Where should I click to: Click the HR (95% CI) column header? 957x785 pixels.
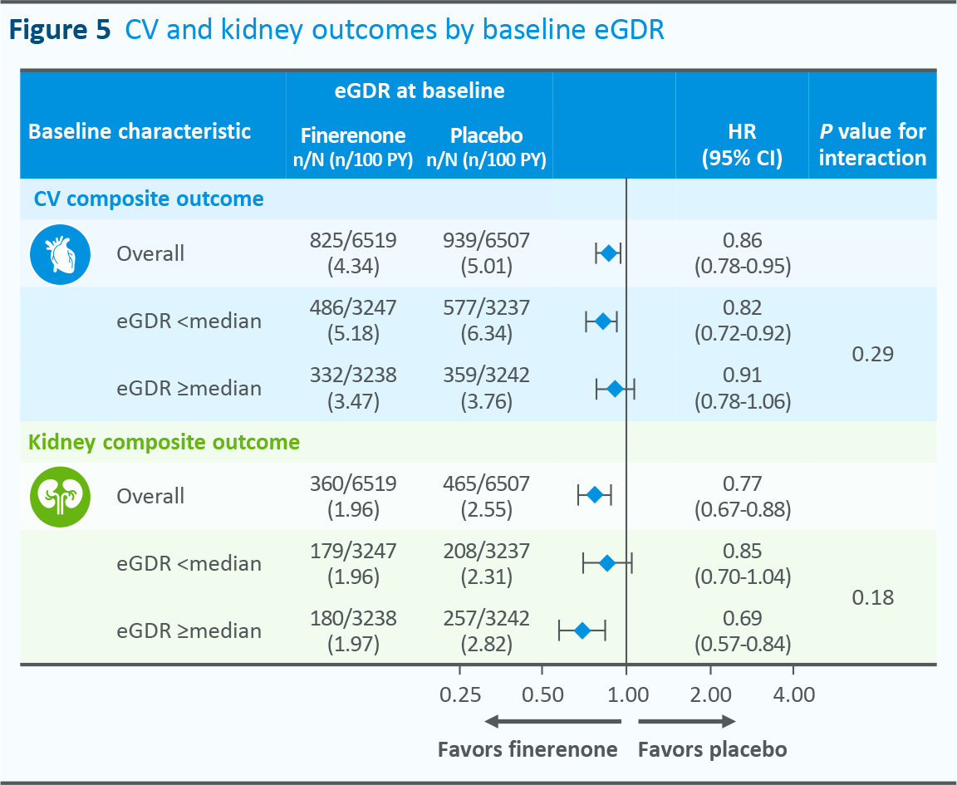[743, 145]
